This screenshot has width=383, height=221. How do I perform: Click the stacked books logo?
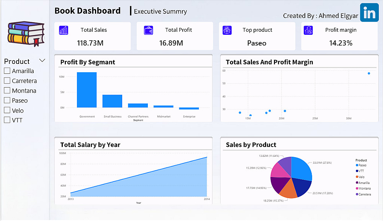tap(26, 34)
